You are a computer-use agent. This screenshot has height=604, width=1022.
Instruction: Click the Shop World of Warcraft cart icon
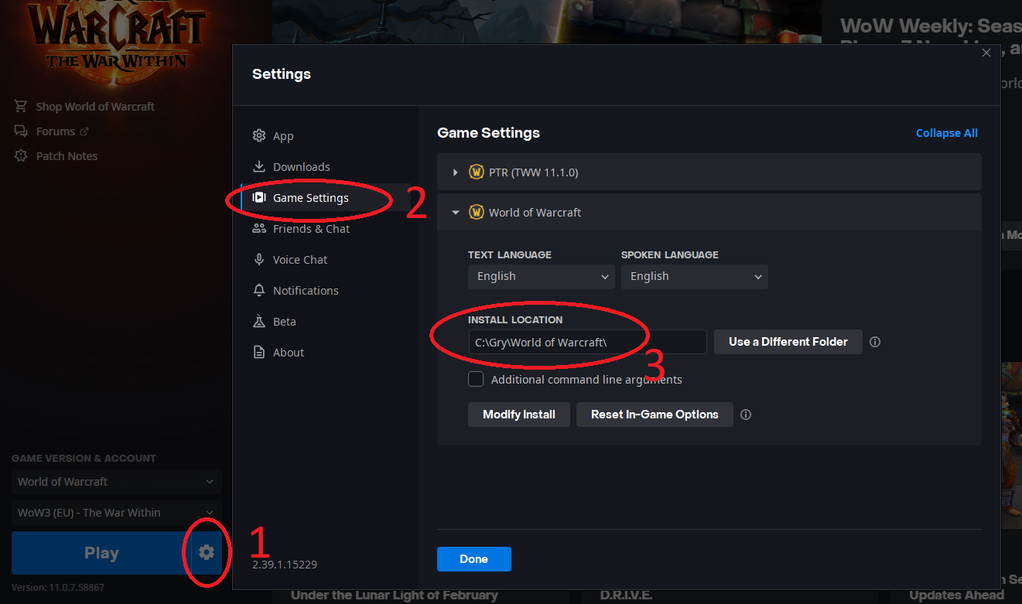tap(22, 107)
